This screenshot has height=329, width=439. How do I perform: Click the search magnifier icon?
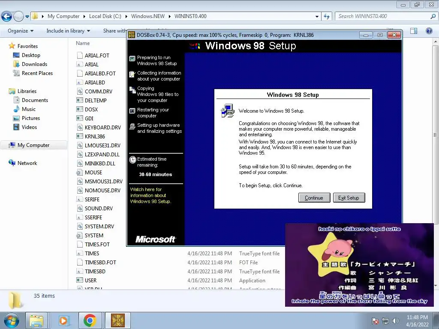click(x=433, y=17)
